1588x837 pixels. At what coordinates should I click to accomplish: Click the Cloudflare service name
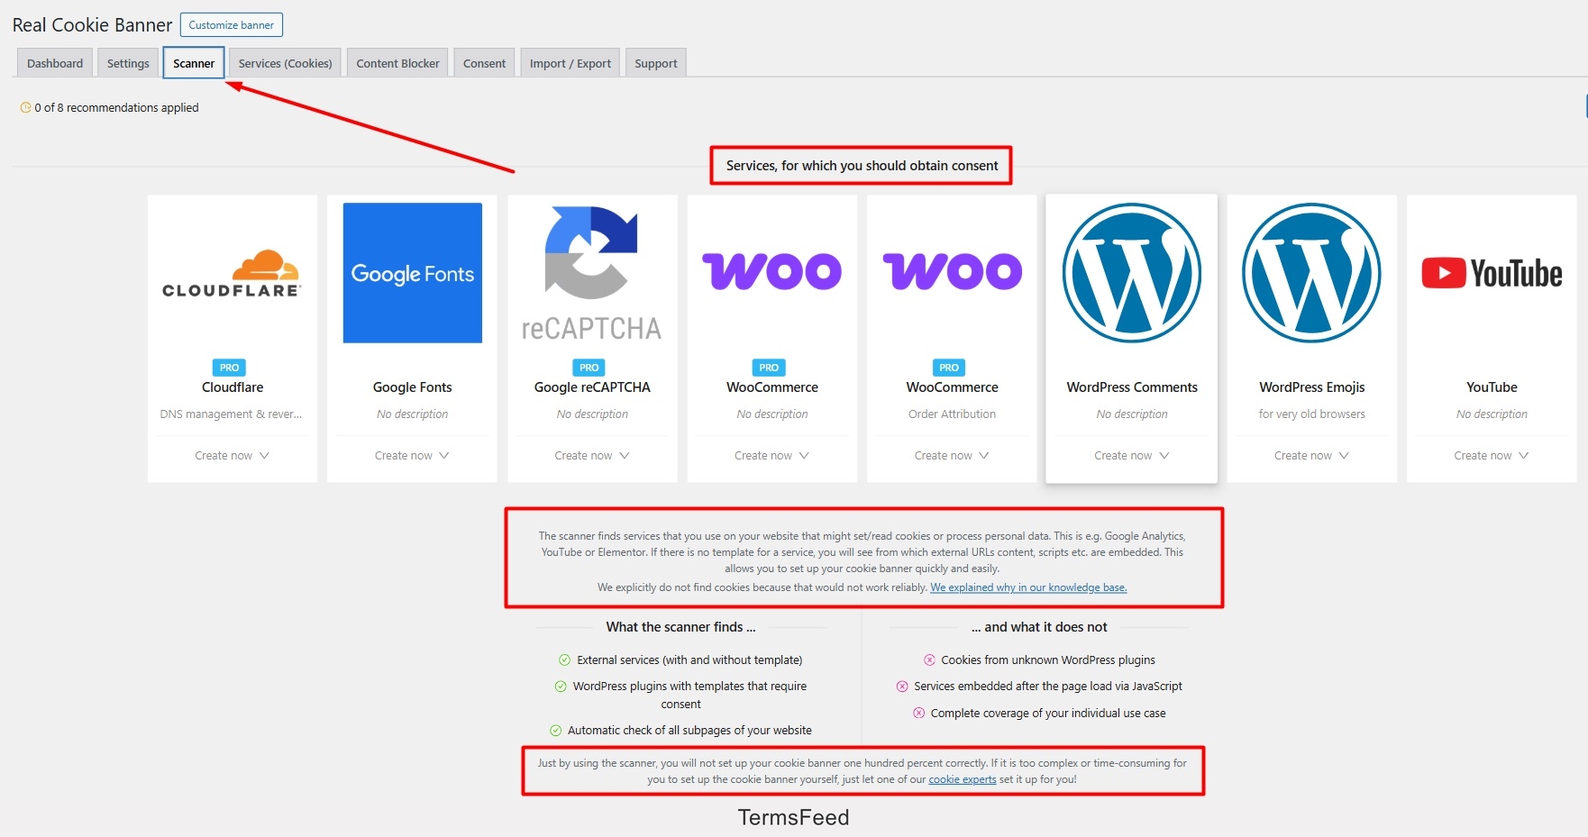point(233,387)
